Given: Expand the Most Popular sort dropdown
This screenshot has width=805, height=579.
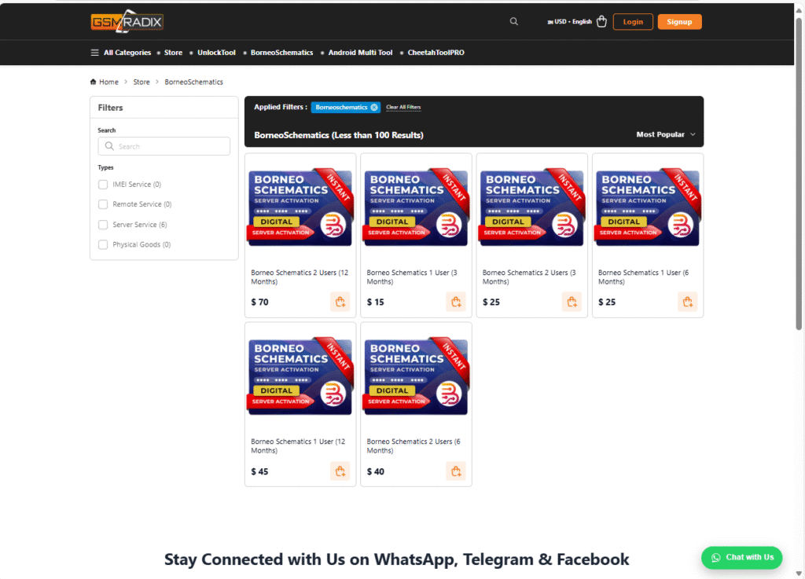Looking at the screenshot, I should (x=666, y=134).
